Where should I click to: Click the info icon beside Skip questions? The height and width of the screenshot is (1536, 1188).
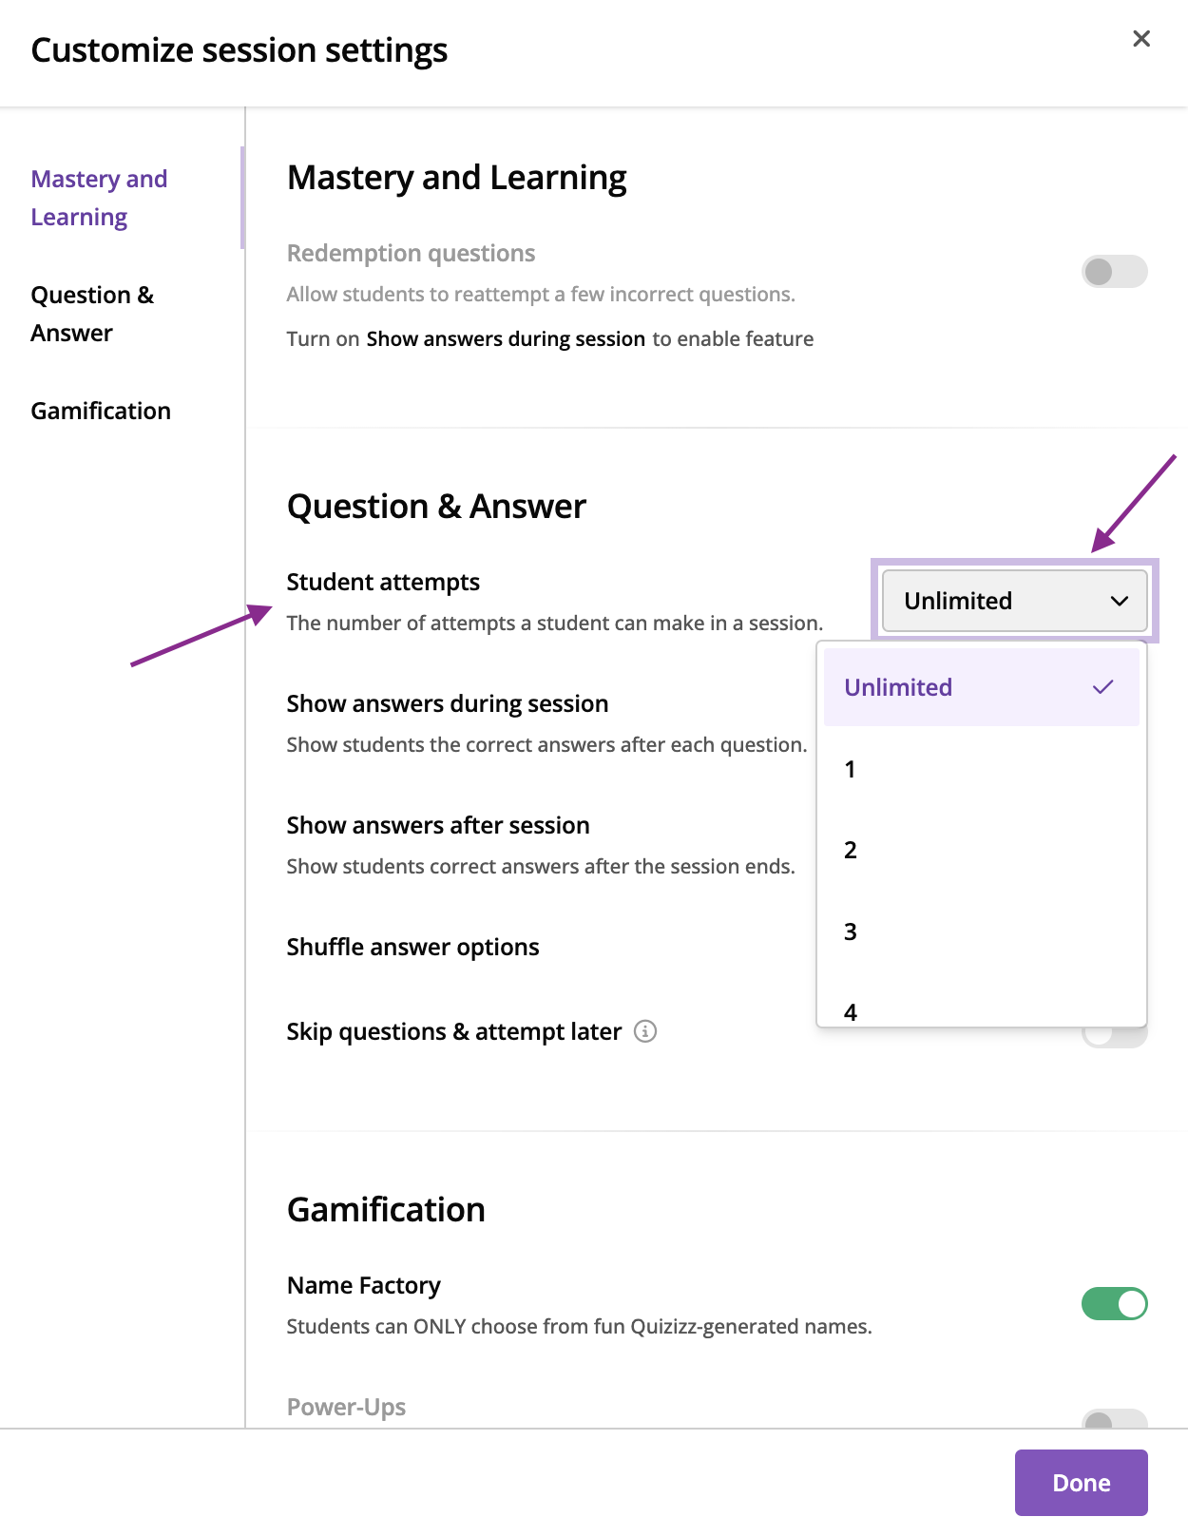(x=645, y=1031)
